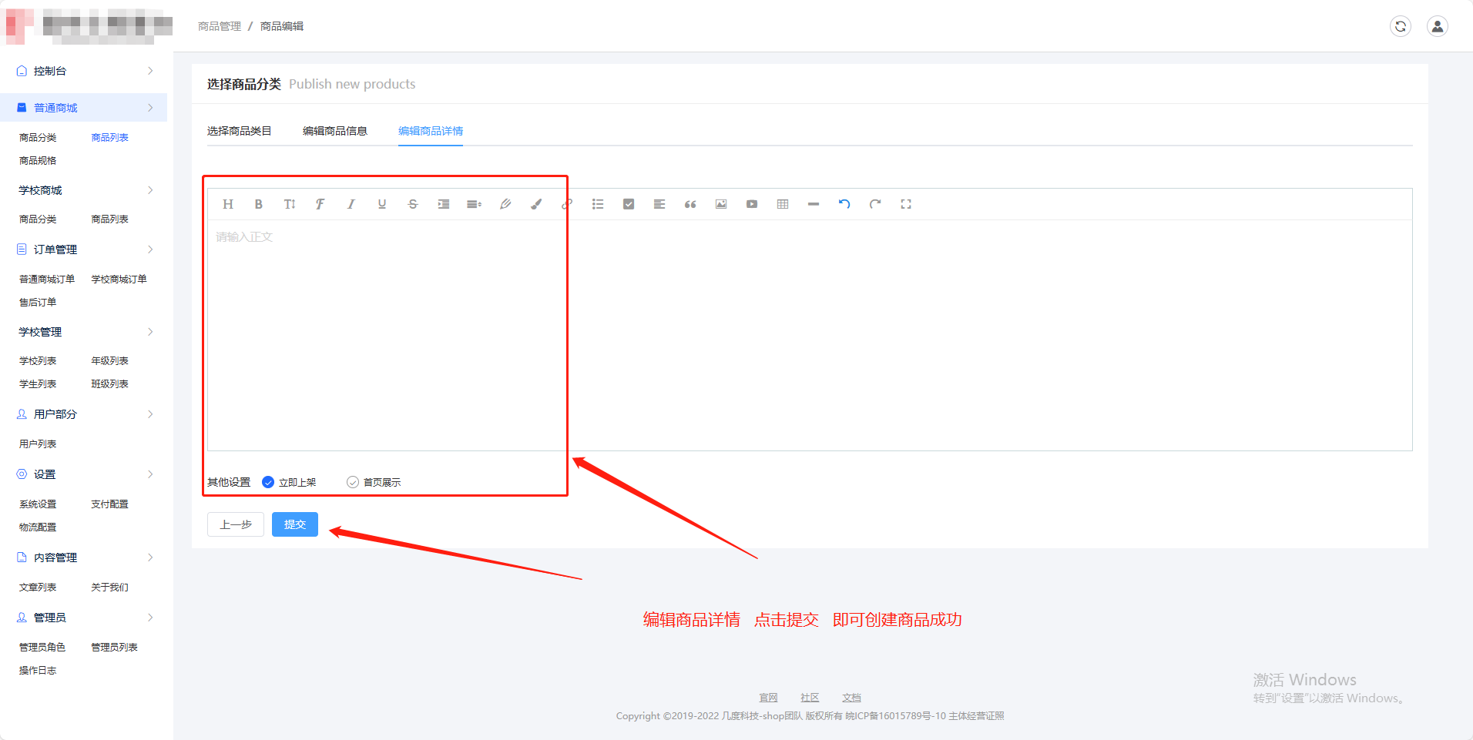Apply strikethrough formatting
Image resolution: width=1473 pixels, height=740 pixels.
coord(413,204)
